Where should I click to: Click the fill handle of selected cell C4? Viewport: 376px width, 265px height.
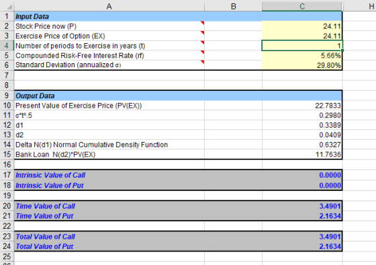pyautogui.click(x=342, y=50)
